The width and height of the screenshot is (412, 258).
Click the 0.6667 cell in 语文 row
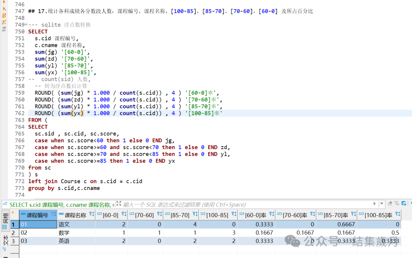pyautogui.click(x=336, y=225)
